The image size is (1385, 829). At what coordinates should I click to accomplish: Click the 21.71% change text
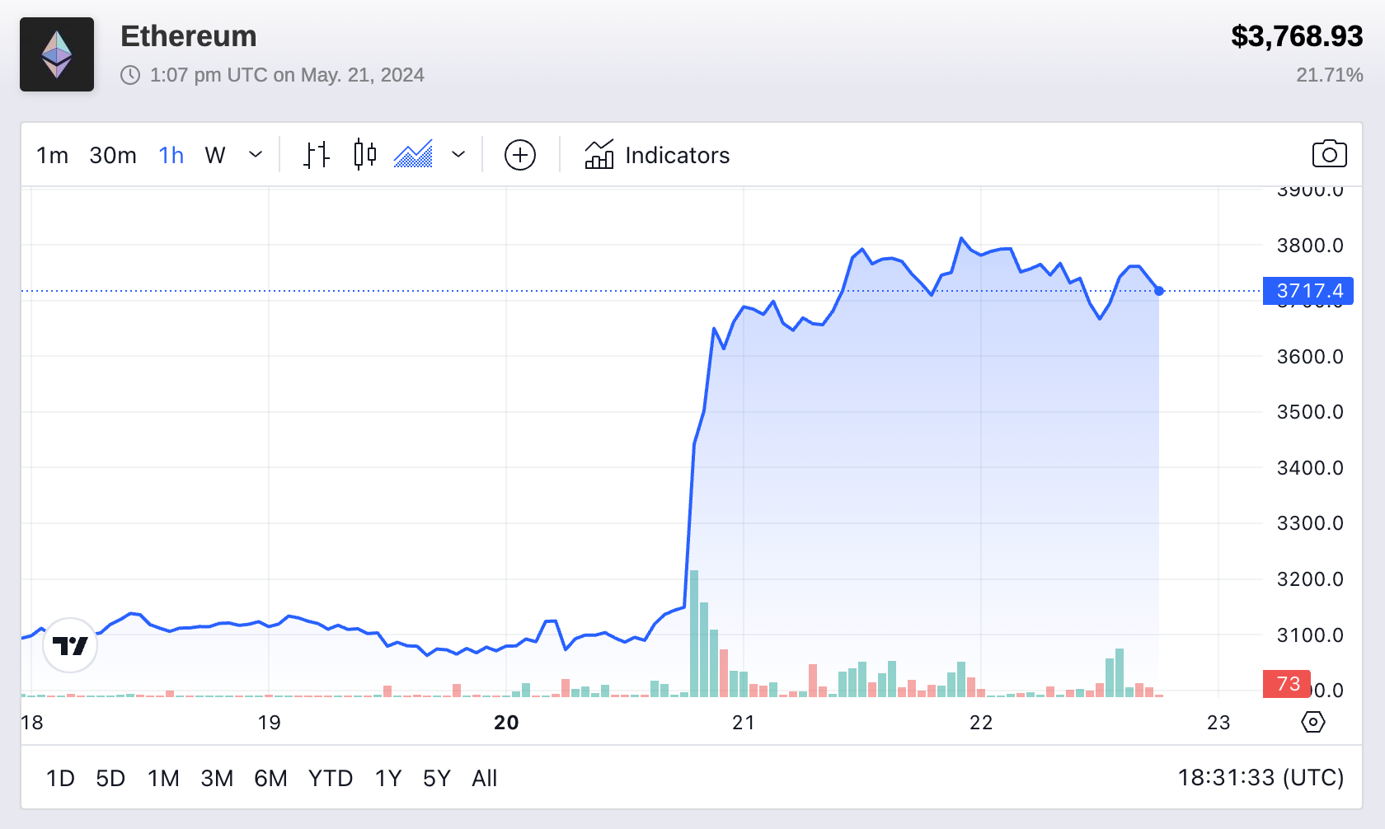[x=1330, y=75]
